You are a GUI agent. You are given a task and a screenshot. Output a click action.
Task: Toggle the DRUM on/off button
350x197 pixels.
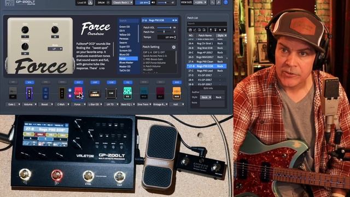108,3
